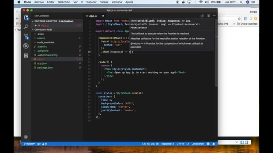273x153 pixels.
Task: Click the unsaved dot on App.js tab
Action: click(x=103, y=16)
